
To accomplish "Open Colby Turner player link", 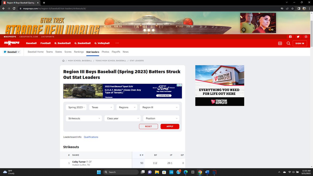I will pos(79,162).
